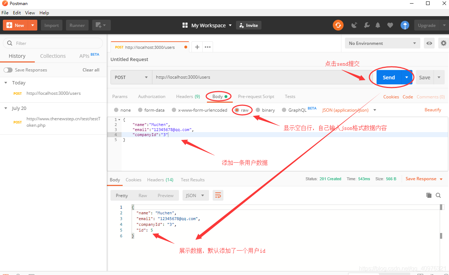This screenshot has width=449, height=275.
Task: Open the user avatar menu
Action: coord(405,25)
